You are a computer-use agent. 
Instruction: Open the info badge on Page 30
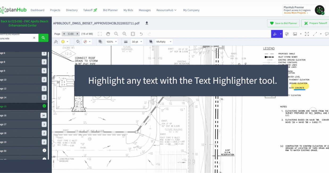coord(44,151)
